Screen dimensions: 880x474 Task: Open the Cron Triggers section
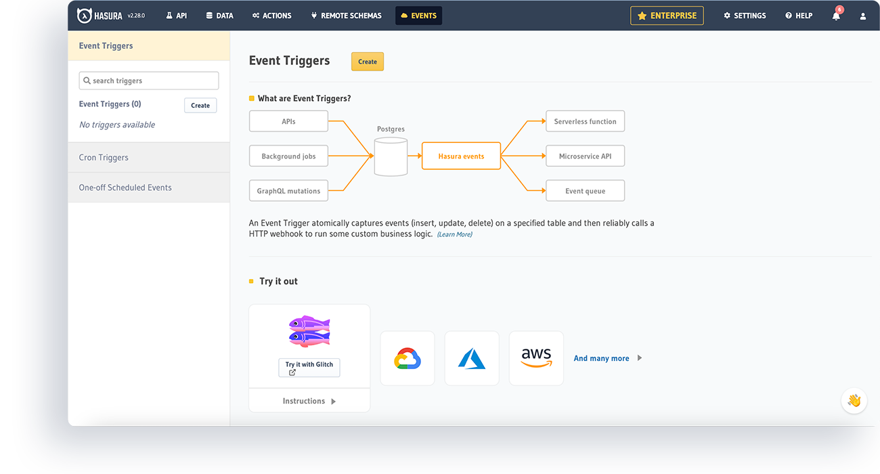click(104, 158)
